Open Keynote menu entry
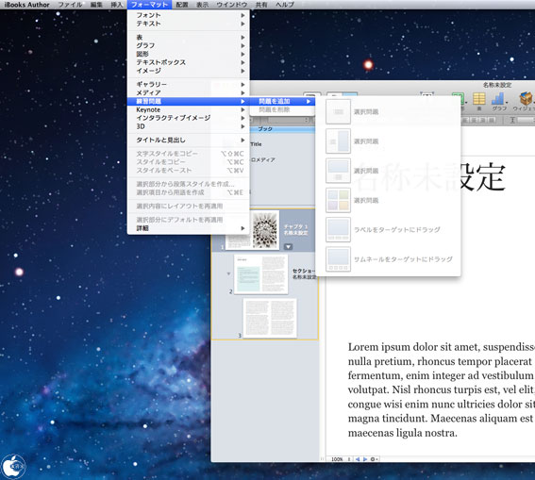 coord(189,109)
